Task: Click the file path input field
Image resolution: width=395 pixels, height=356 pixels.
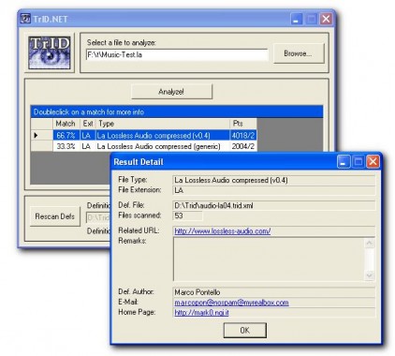Action: 177,54
